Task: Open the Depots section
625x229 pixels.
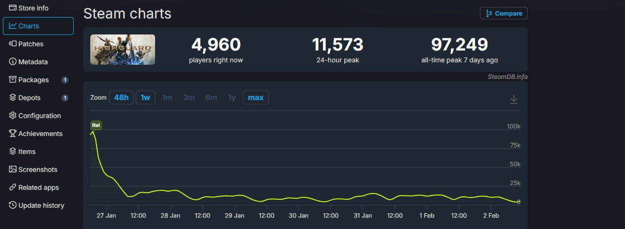Action: [x=29, y=98]
